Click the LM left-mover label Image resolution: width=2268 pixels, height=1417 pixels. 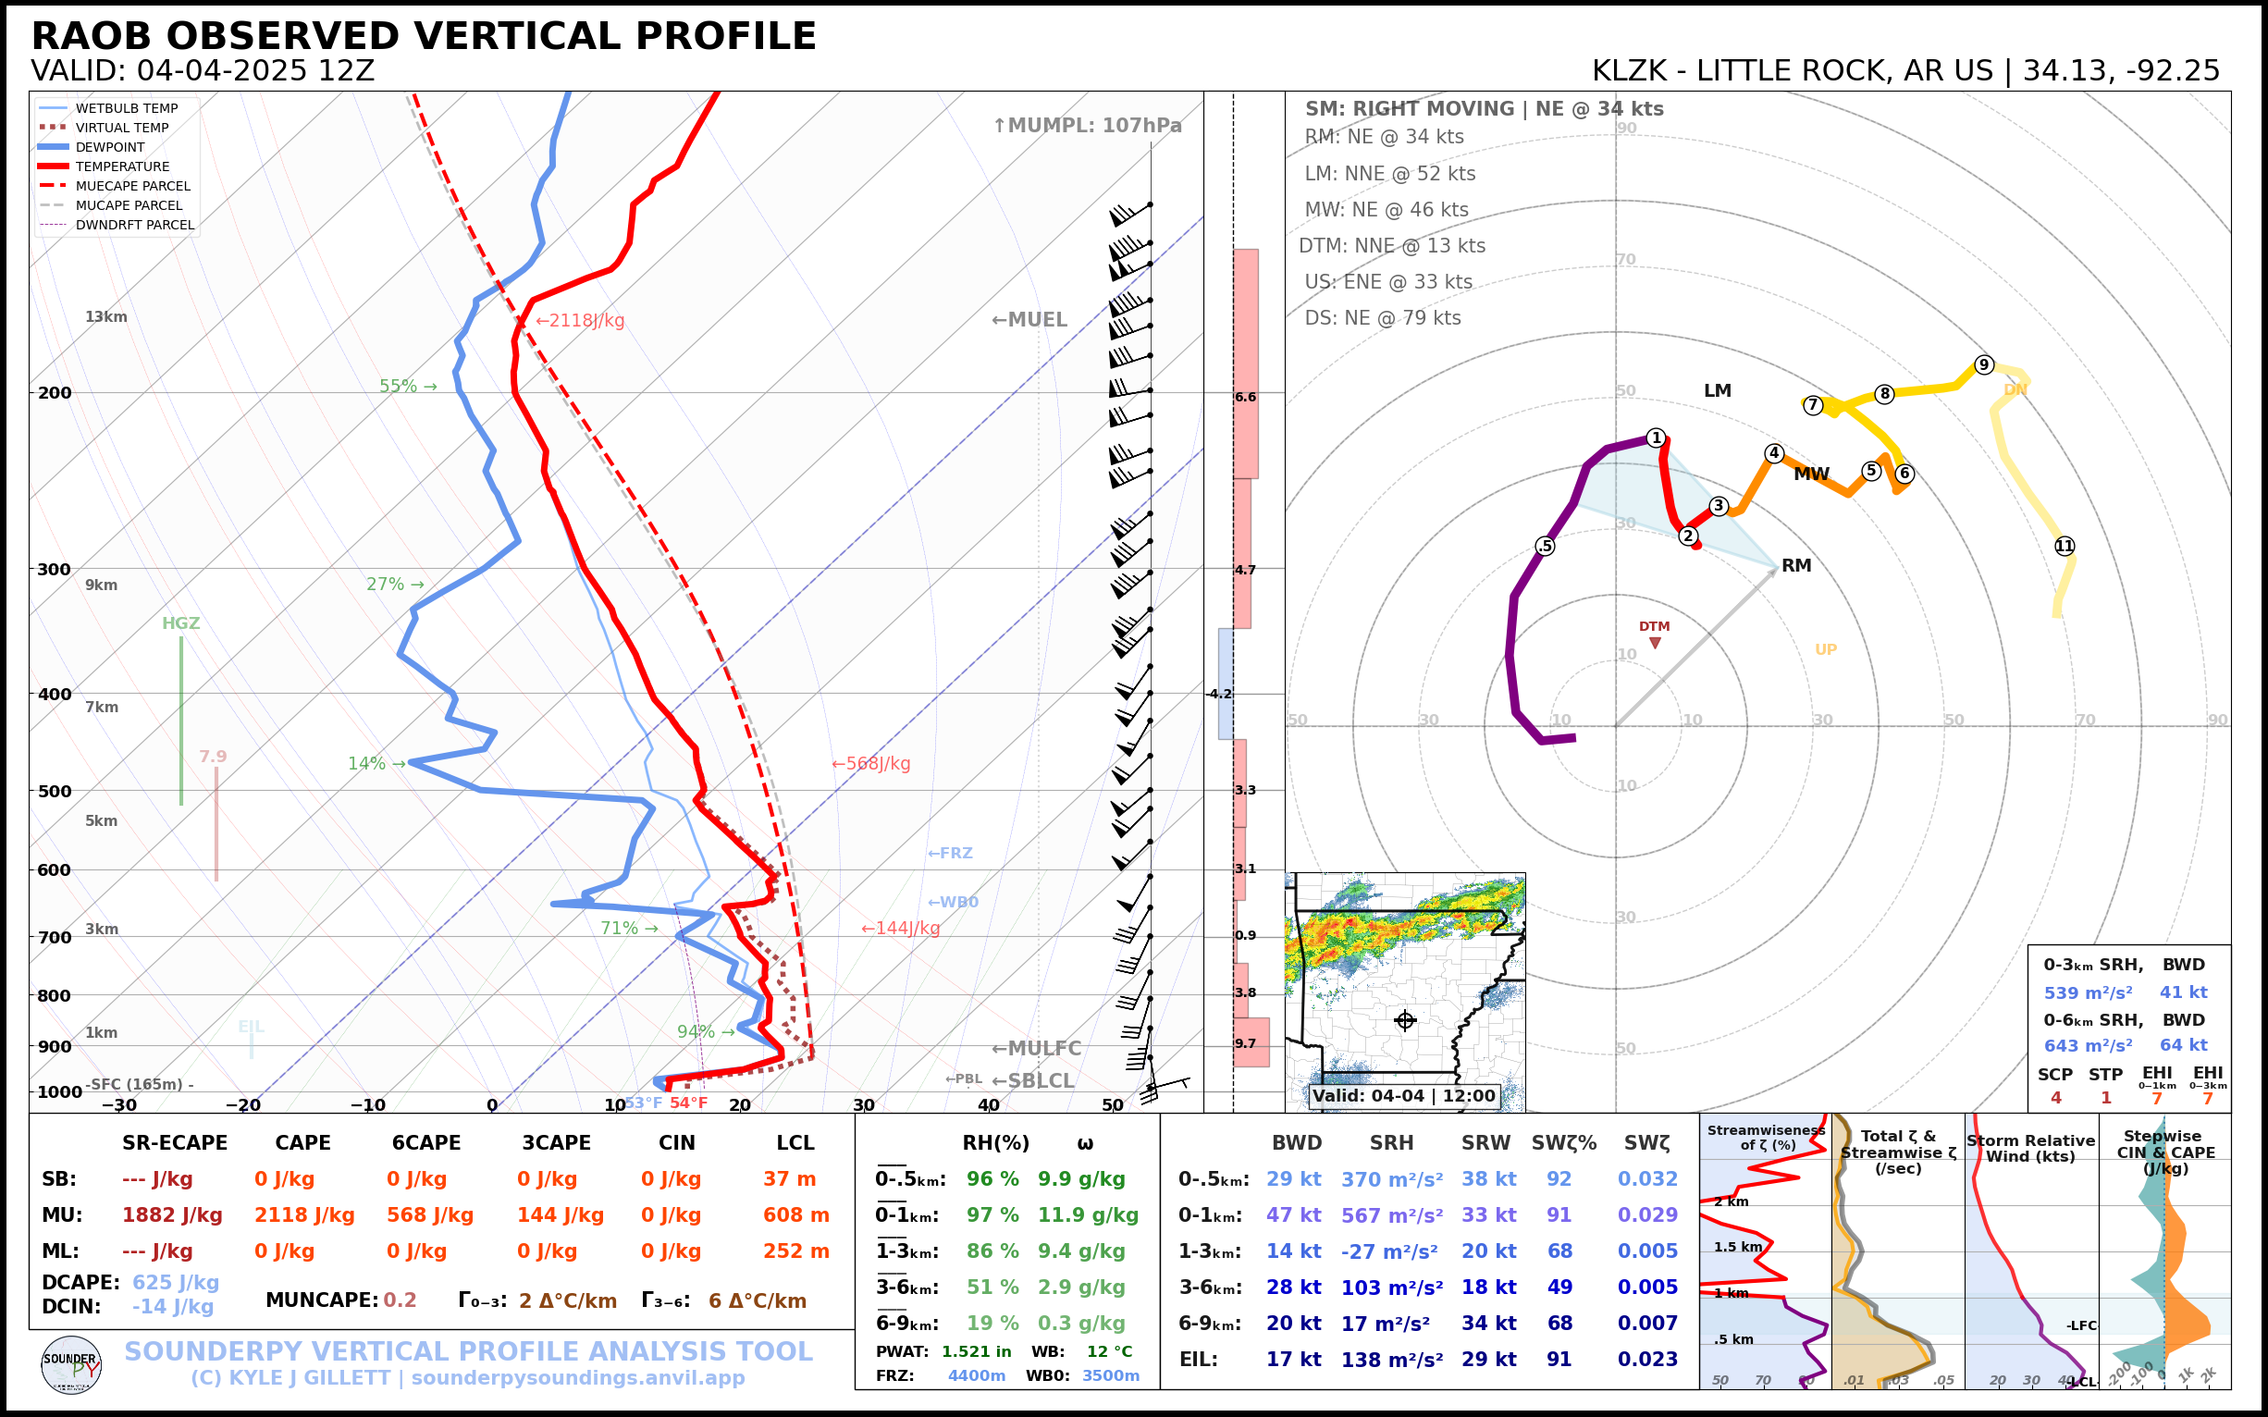tap(1717, 390)
